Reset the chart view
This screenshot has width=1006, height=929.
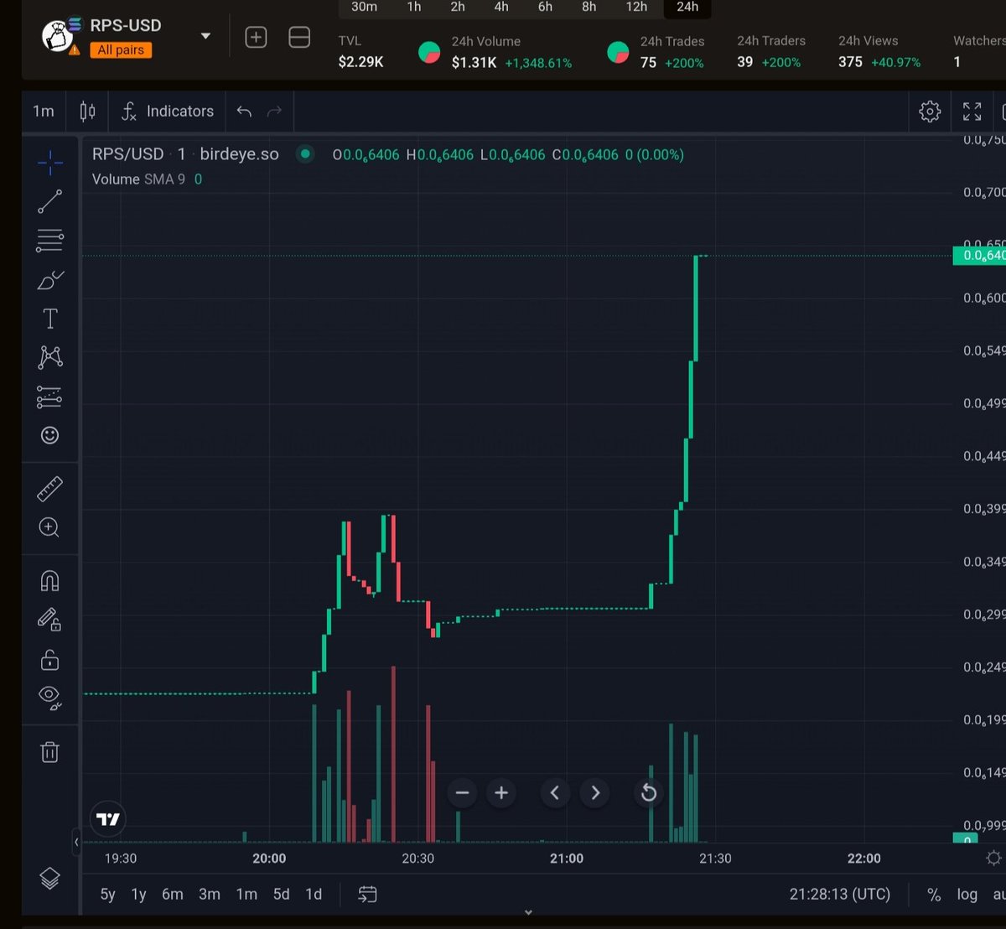[x=648, y=792]
